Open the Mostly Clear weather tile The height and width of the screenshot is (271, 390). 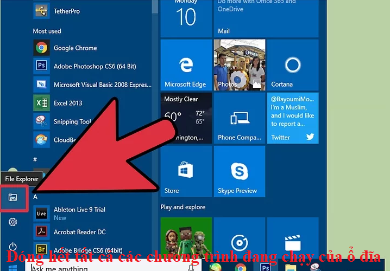(x=185, y=117)
